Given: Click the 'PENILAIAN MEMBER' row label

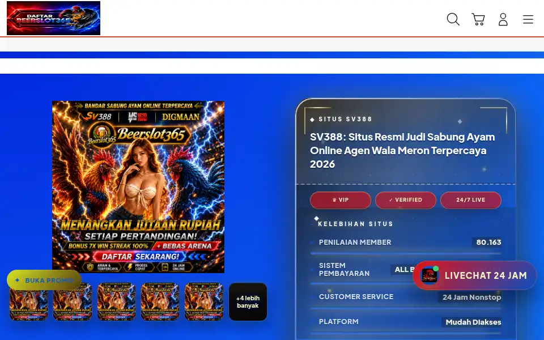Looking at the screenshot, I should coord(355,242).
